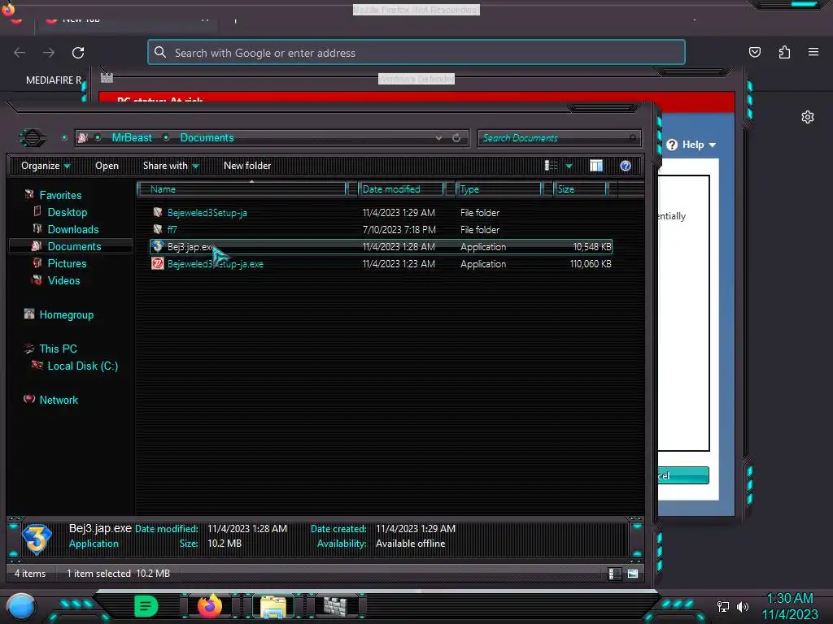Click the Search Documents field
This screenshot has height=624, width=833.
559,138
